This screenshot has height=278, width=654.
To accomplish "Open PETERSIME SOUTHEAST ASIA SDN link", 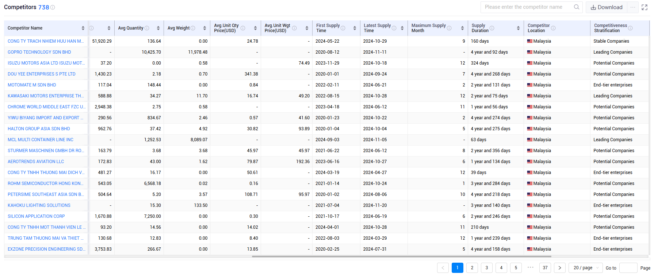I will point(46,194).
